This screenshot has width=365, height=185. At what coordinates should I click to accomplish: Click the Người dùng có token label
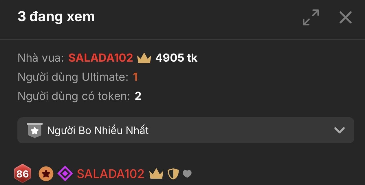pyautogui.click(x=74, y=96)
